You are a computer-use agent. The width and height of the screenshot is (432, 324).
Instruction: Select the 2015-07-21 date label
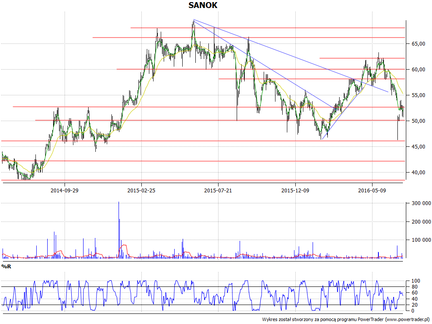tap(218, 190)
